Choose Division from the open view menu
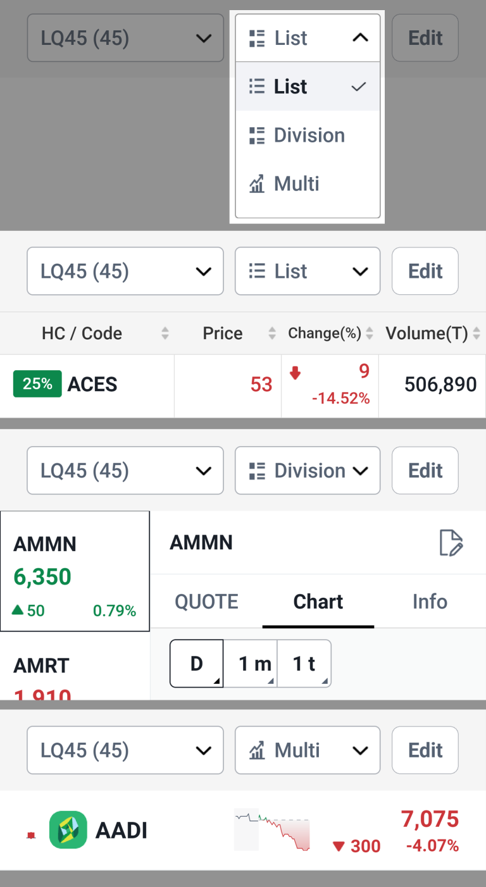The image size is (486, 887). click(x=308, y=135)
